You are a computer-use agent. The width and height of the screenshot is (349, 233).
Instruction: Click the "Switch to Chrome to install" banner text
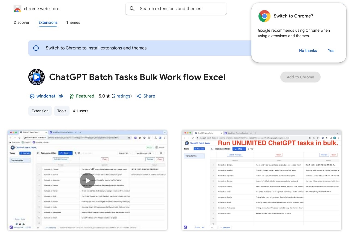pyautogui.click(x=96, y=48)
